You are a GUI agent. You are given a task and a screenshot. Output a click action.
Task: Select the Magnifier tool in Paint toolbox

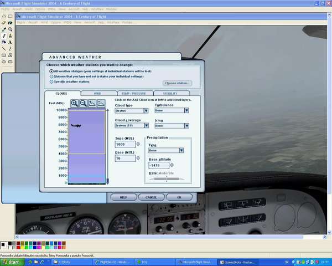(10, 29)
